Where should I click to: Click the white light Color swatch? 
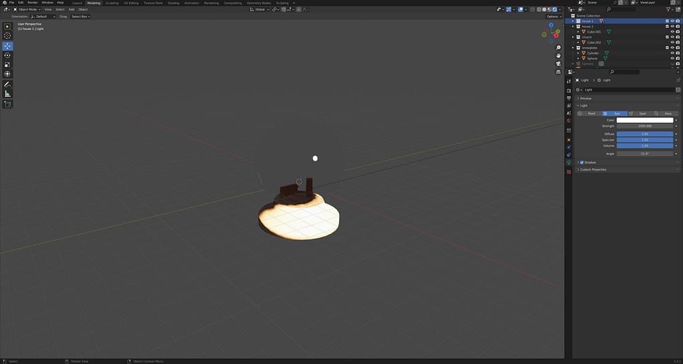pyautogui.click(x=645, y=120)
